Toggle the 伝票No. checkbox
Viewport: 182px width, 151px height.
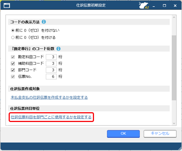click(x=13, y=76)
